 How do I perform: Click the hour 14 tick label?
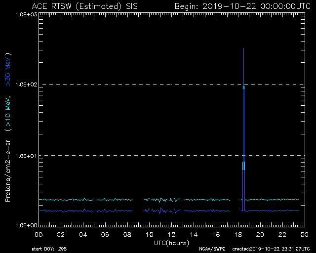(x=193, y=234)
